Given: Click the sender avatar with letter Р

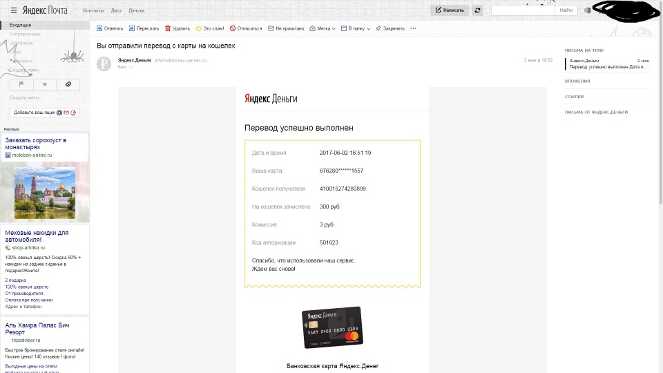Looking at the screenshot, I should click(x=104, y=64).
